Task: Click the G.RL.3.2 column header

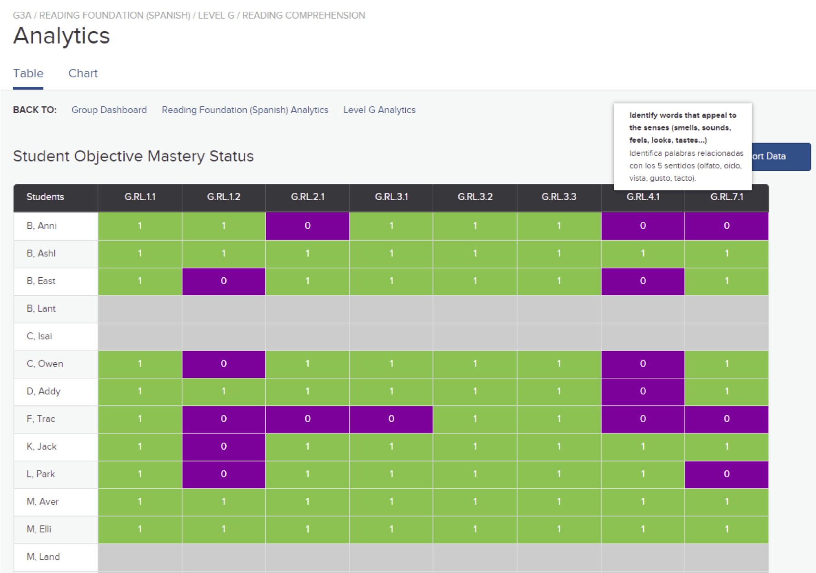Action: coord(475,197)
